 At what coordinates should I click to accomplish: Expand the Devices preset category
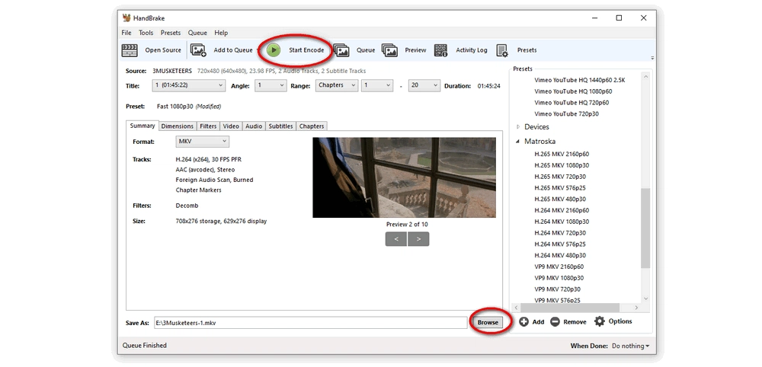(518, 127)
